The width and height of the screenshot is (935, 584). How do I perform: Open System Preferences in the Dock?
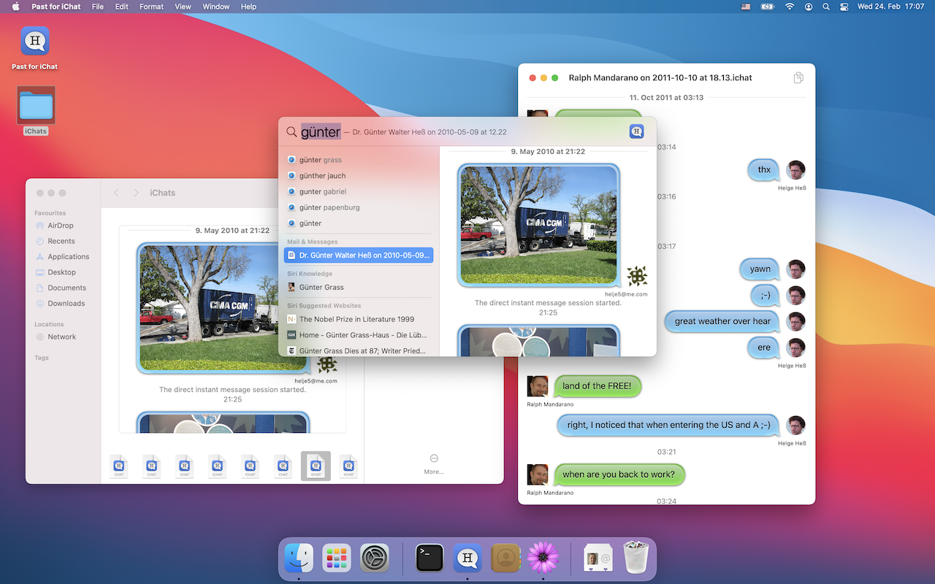pos(375,558)
